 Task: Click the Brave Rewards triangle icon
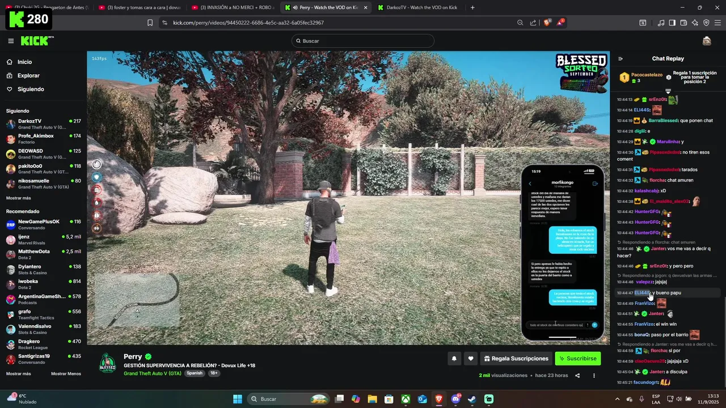click(560, 23)
